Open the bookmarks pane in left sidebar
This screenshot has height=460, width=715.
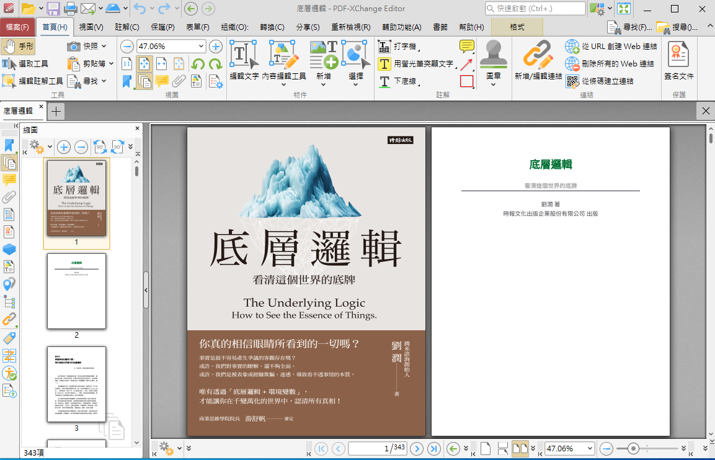[9, 145]
